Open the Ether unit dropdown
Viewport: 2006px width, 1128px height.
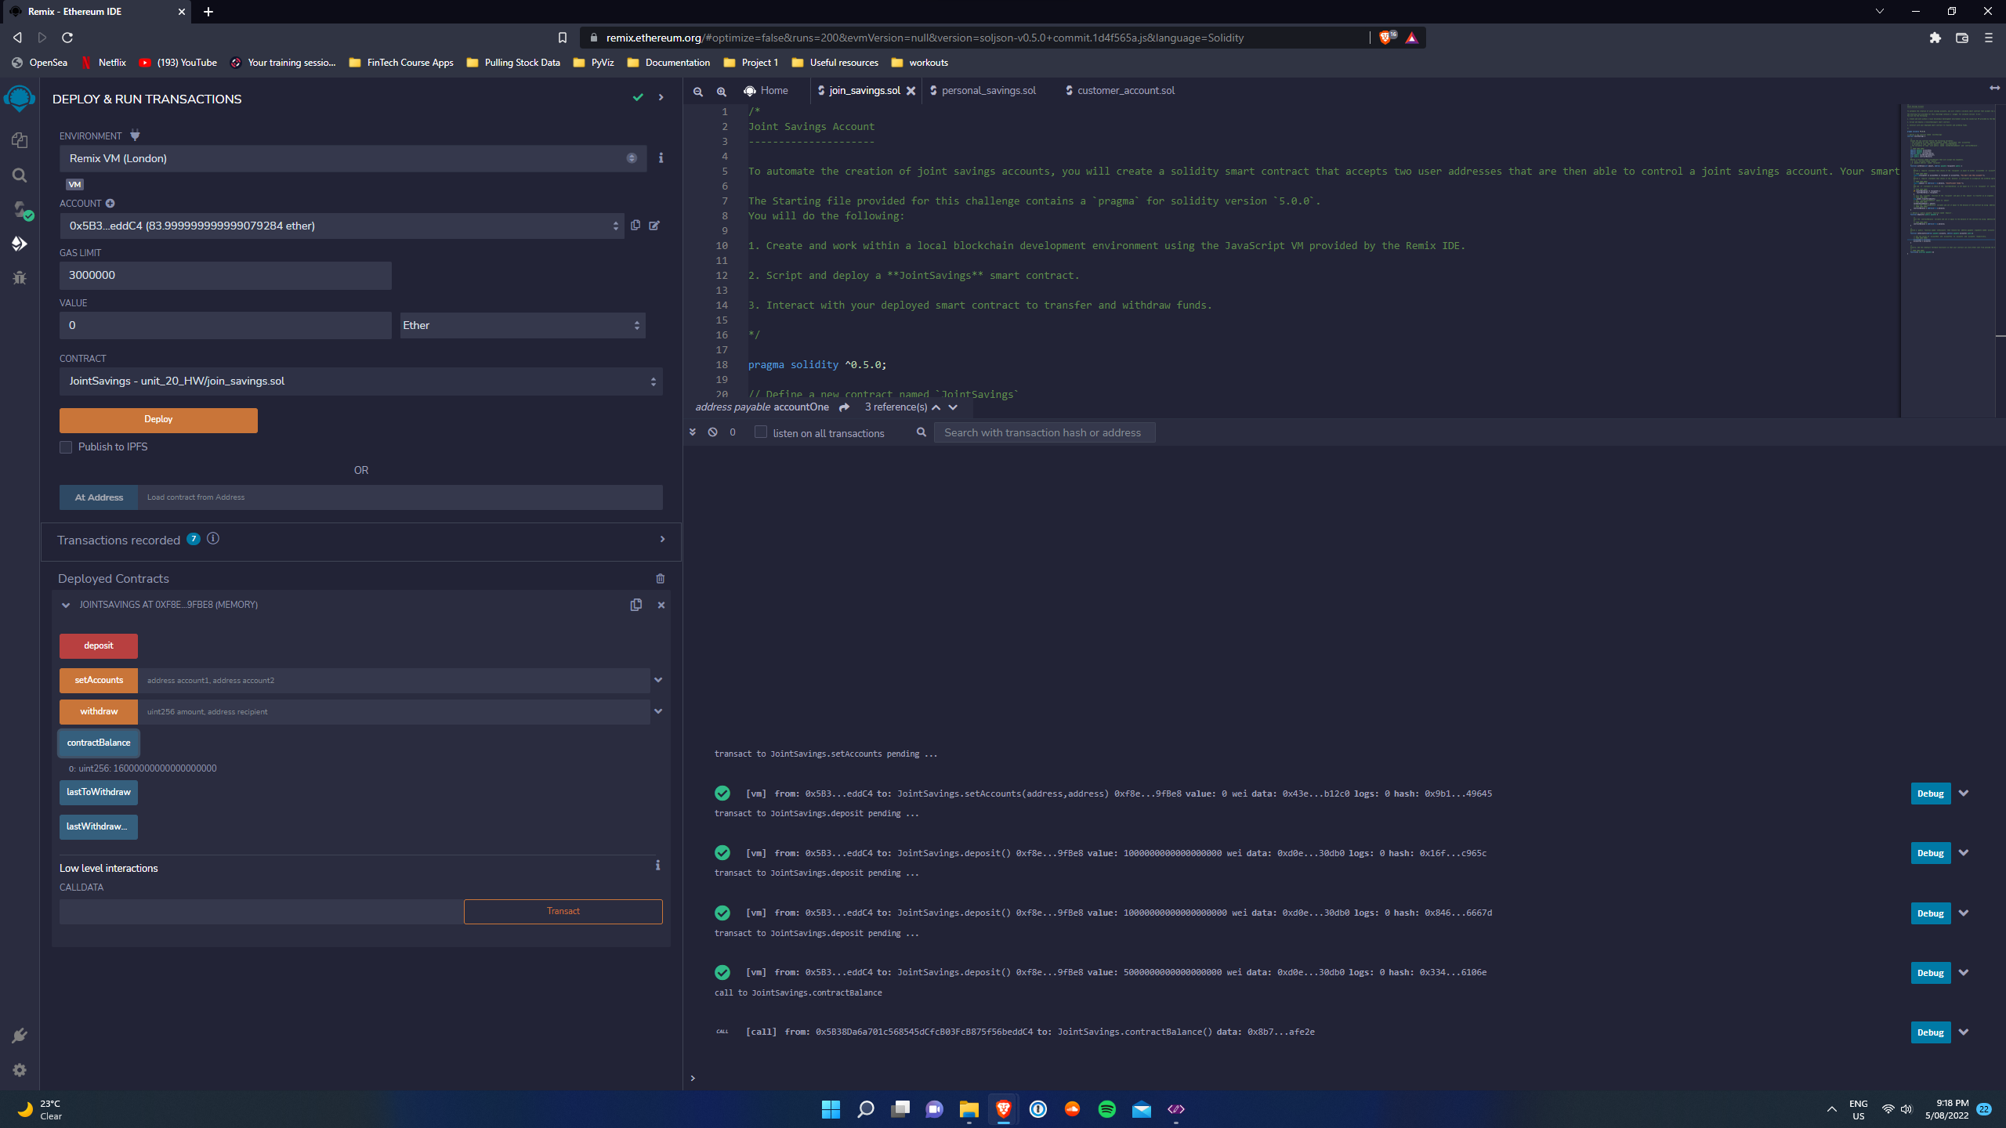coord(522,325)
